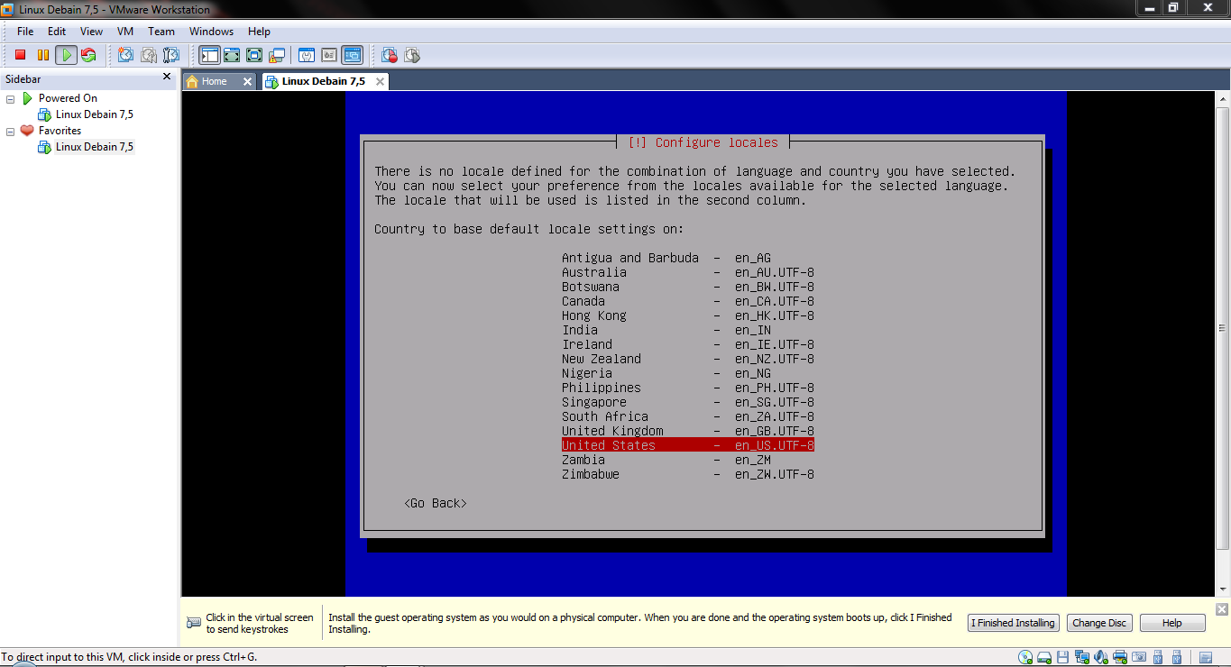Image resolution: width=1231 pixels, height=667 pixels.
Task: Click the red Power Off toolbar icon
Action: point(20,55)
